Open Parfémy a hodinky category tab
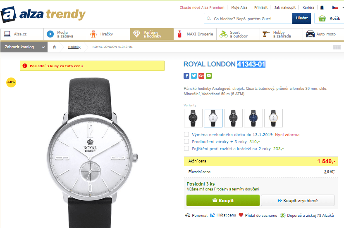Image resolution: width=344 pixels, height=228 pixels. 152,34
